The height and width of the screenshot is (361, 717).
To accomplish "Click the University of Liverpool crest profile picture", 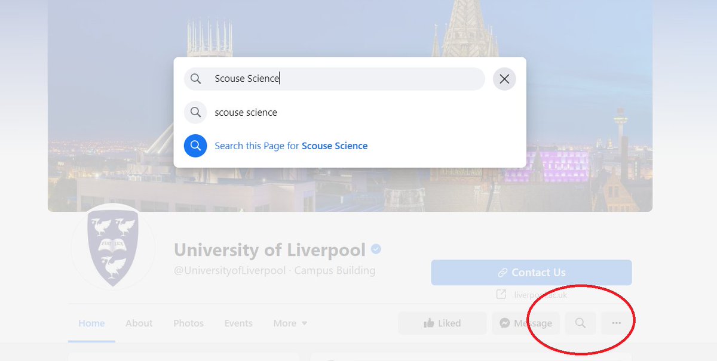I will [x=113, y=248].
